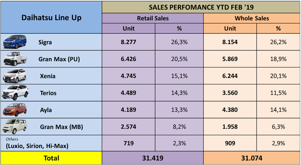Viewport: 301px width, 165px height.
Task: Click the white Terios SUV image
Action: pyautogui.click(x=15, y=93)
